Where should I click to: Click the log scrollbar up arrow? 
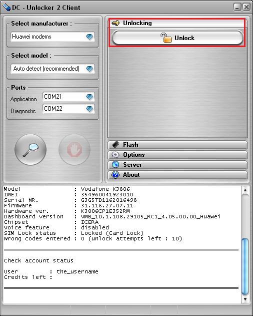(x=245, y=190)
